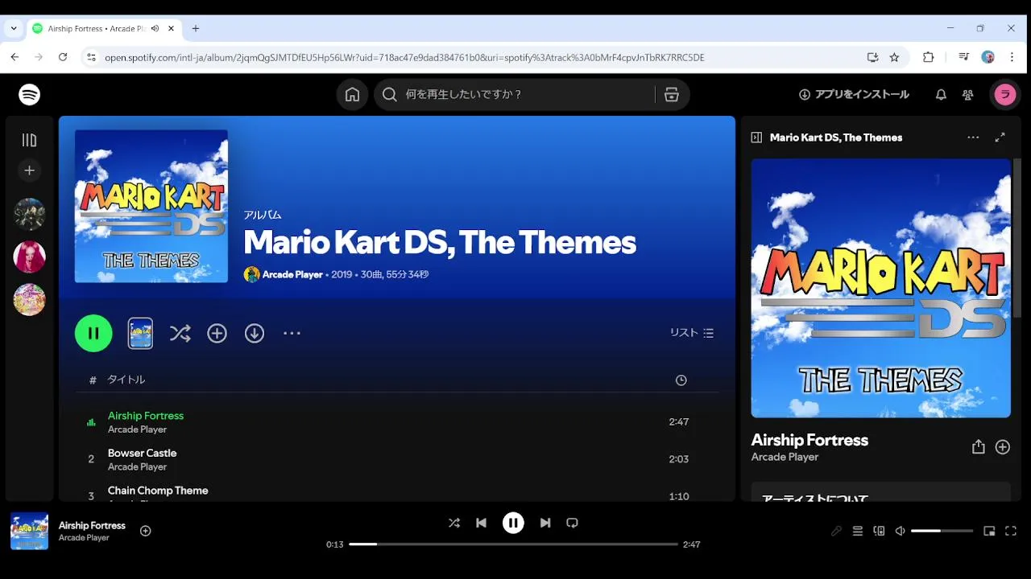Pause album with green button

[x=93, y=333]
